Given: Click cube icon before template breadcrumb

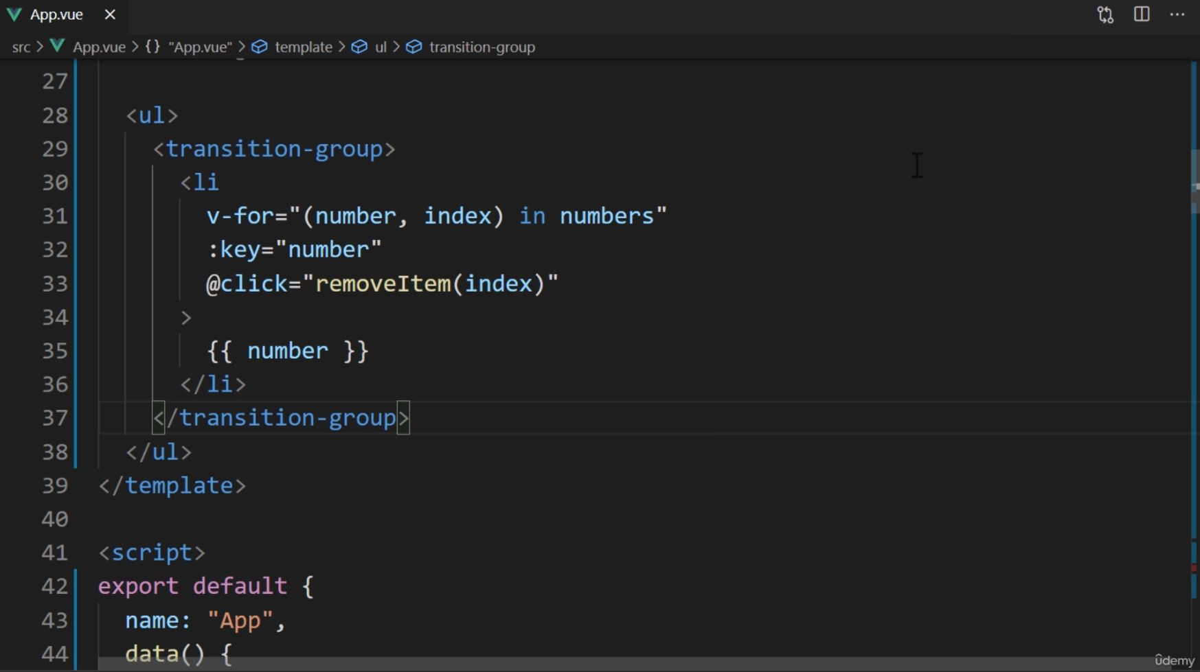Looking at the screenshot, I should click(260, 47).
